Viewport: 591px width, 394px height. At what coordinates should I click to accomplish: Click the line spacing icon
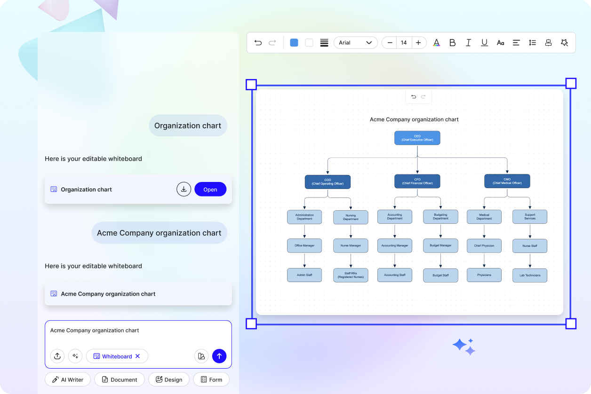pyautogui.click(x=532, y=42)
